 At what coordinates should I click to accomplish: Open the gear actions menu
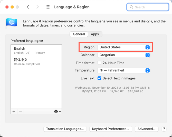point(57,111)
